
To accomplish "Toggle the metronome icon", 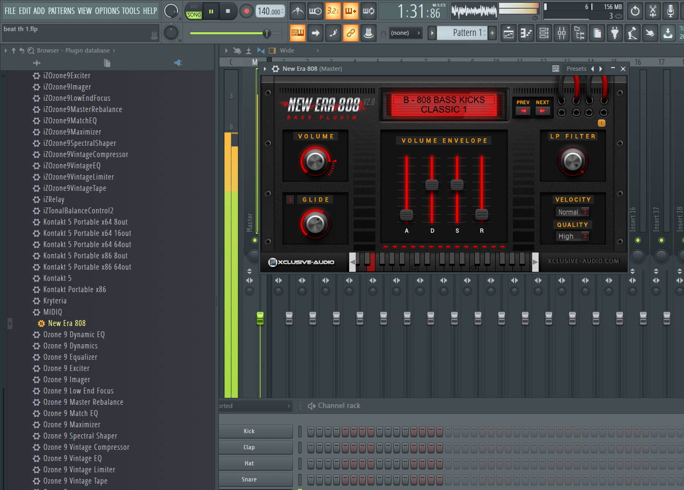I will [298, 11].
